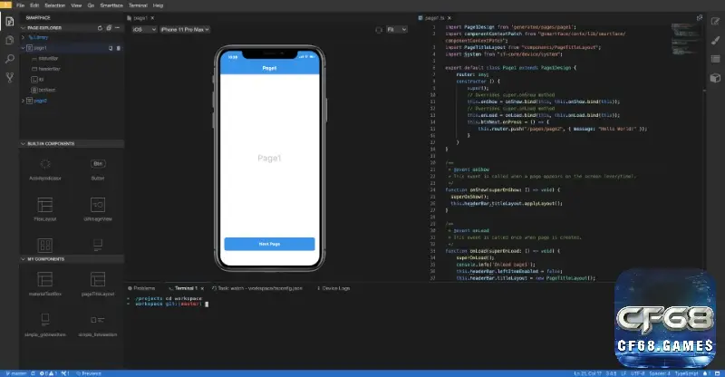The height and width of the screenshot is (377, 725).
Task: Switch to the Task watch tab
Action: [x=257, y=288]
